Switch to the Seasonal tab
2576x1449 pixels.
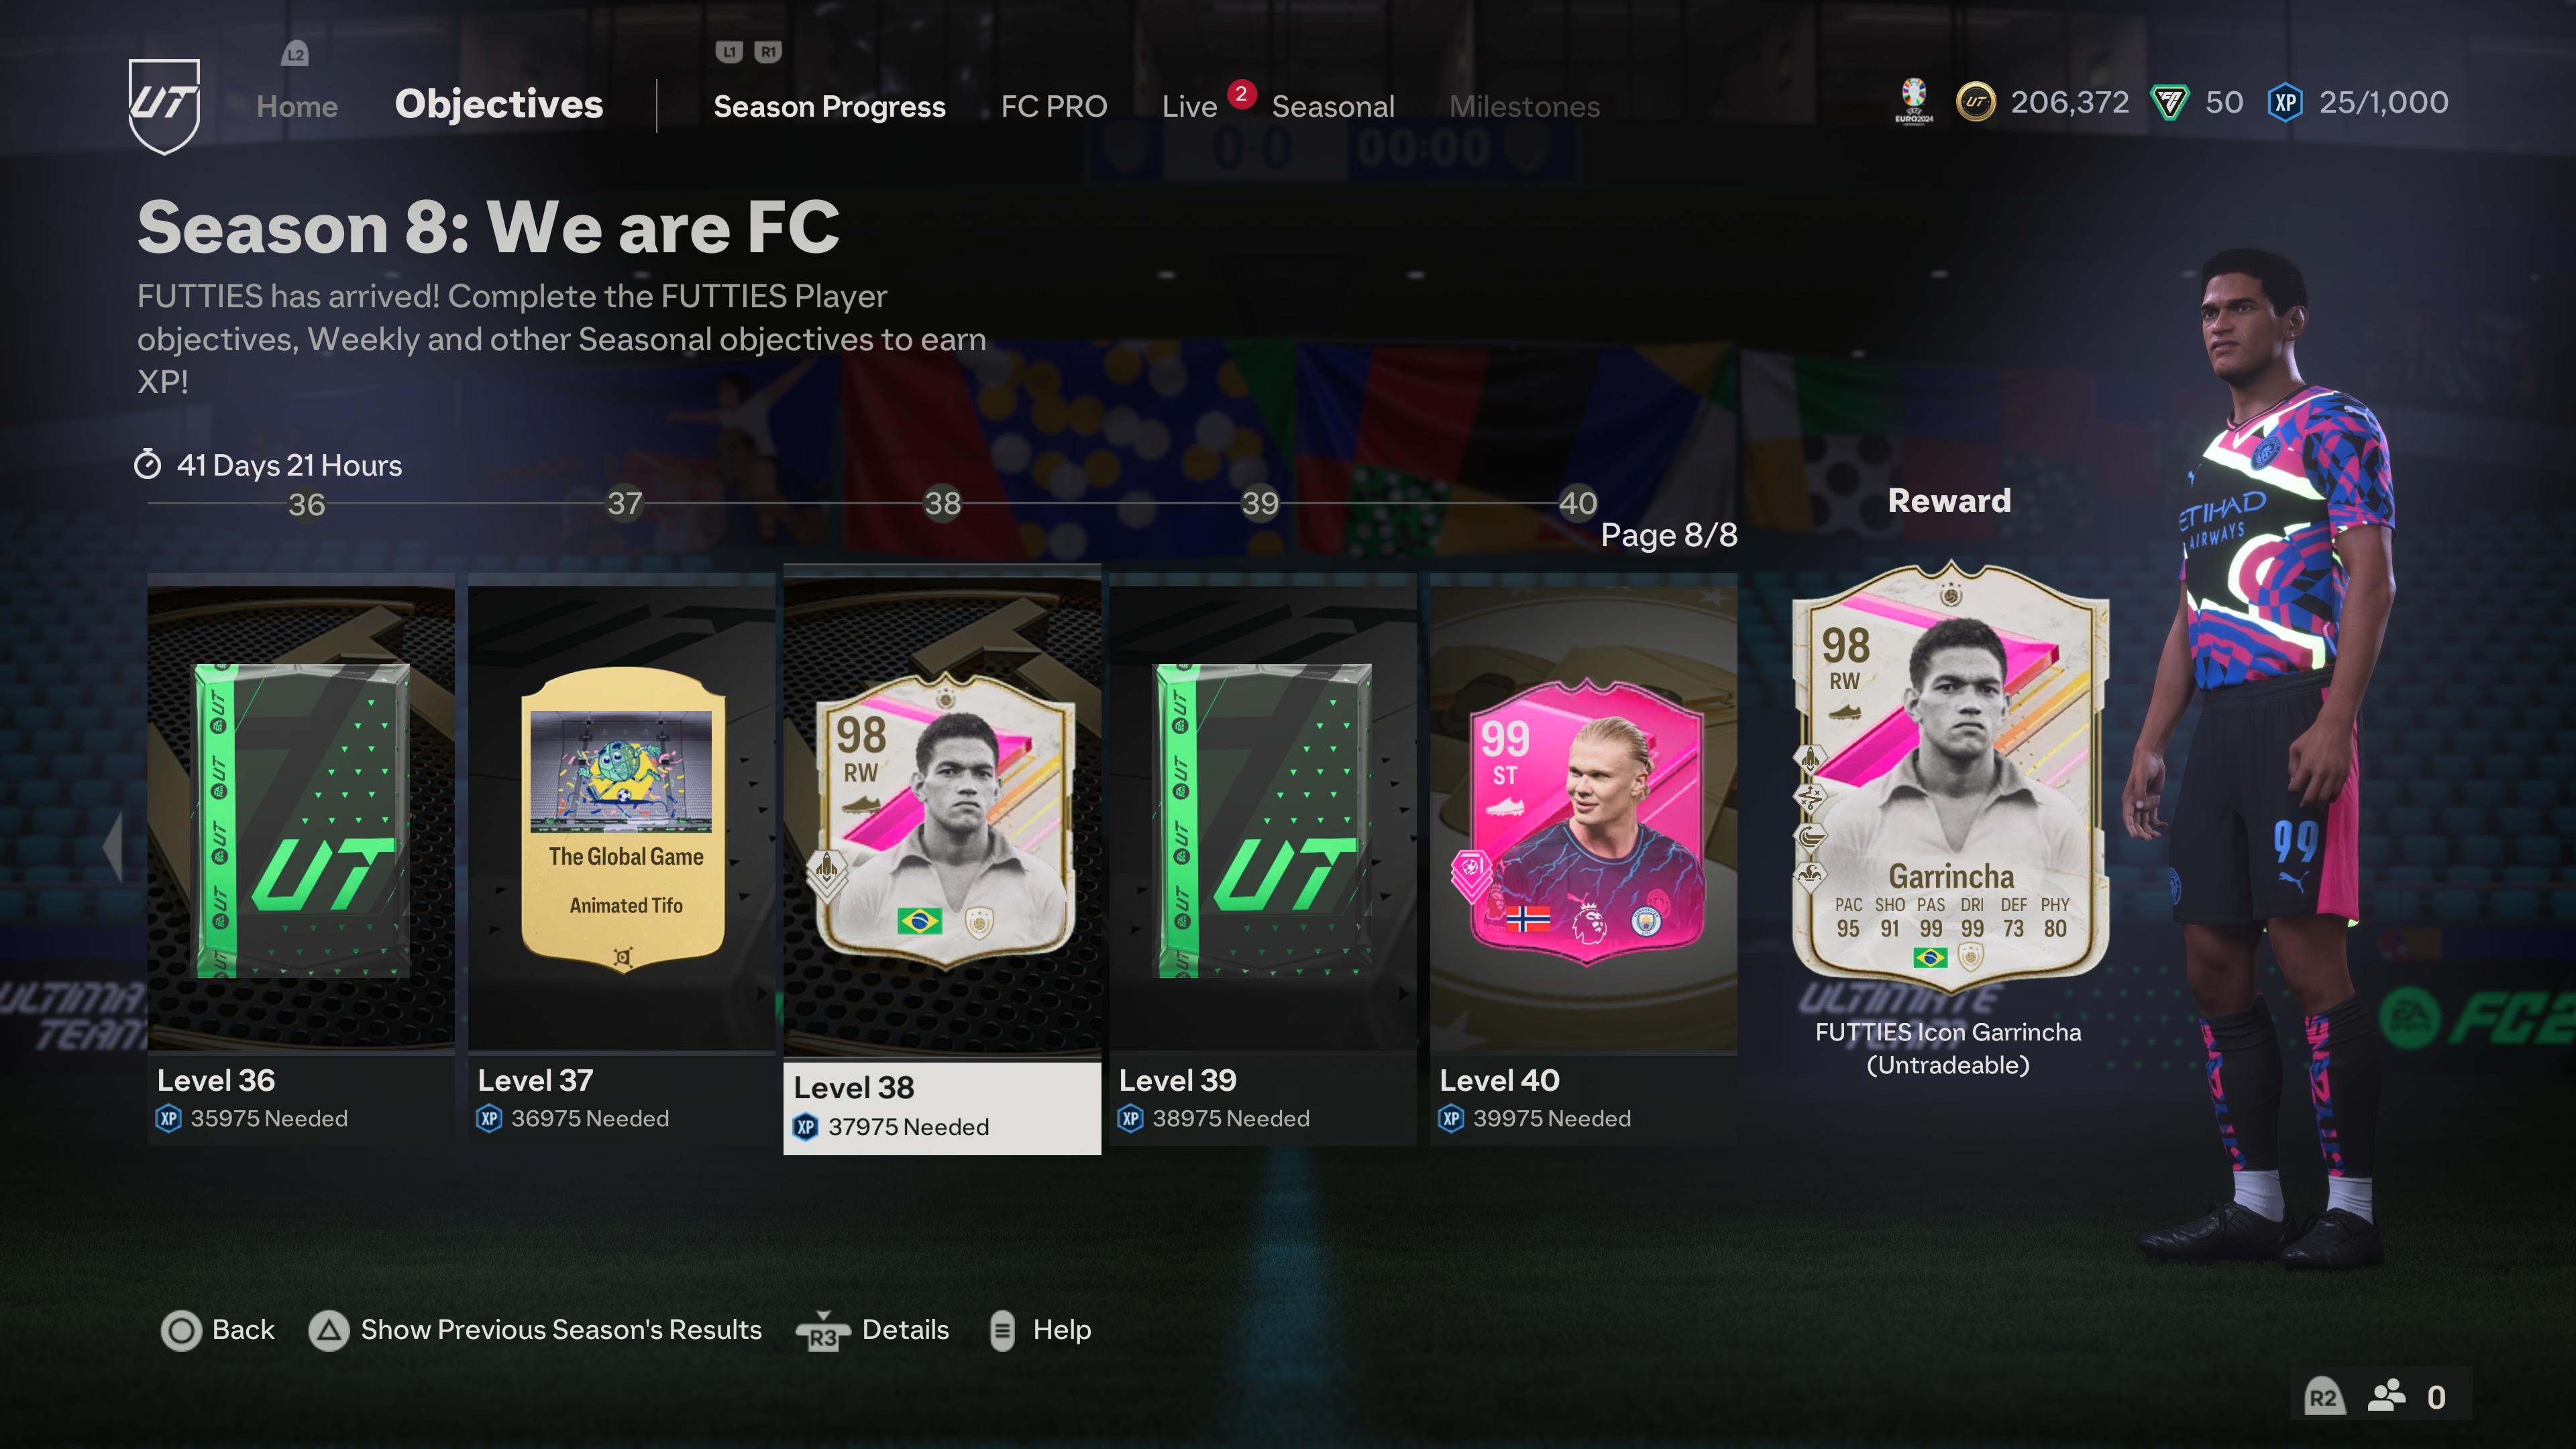point(1333,106)
